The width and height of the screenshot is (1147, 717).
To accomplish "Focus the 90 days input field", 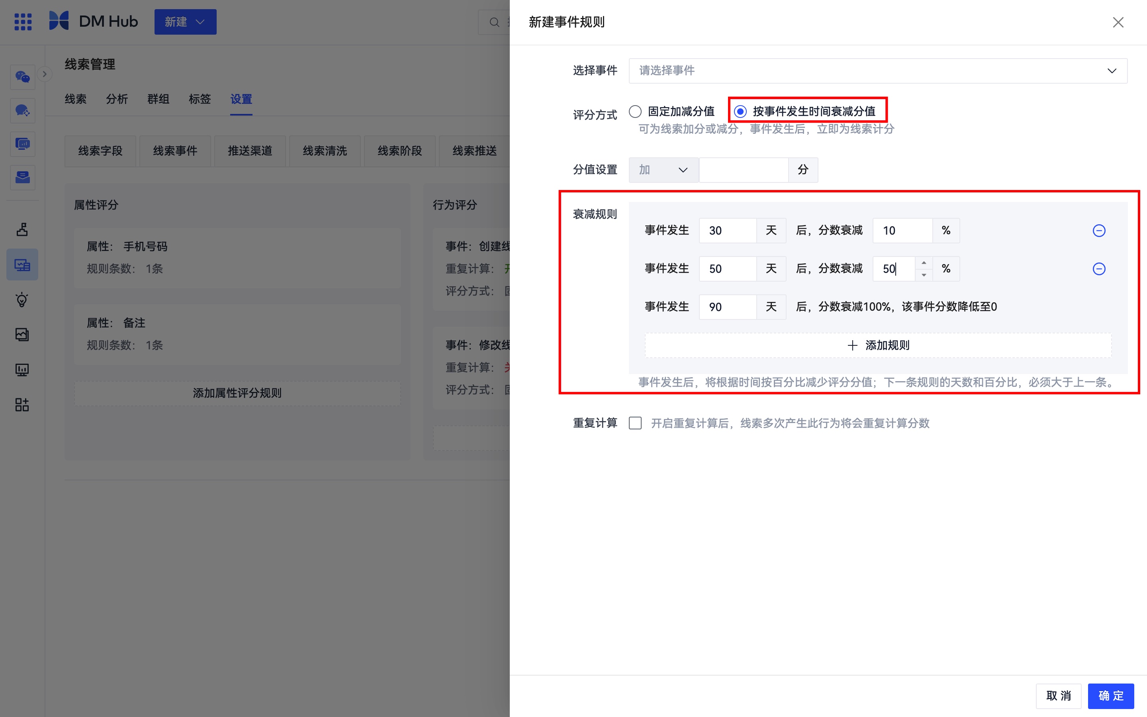I will [x=728, y=307].
